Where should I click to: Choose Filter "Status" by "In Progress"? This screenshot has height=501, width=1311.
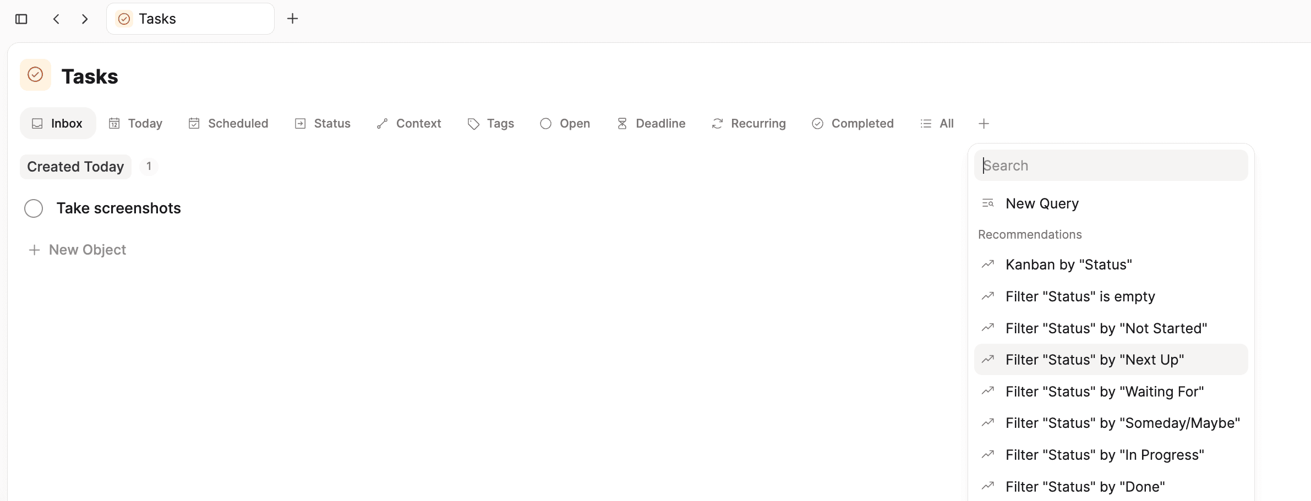pyautogui.click(x=1111, y=455)
